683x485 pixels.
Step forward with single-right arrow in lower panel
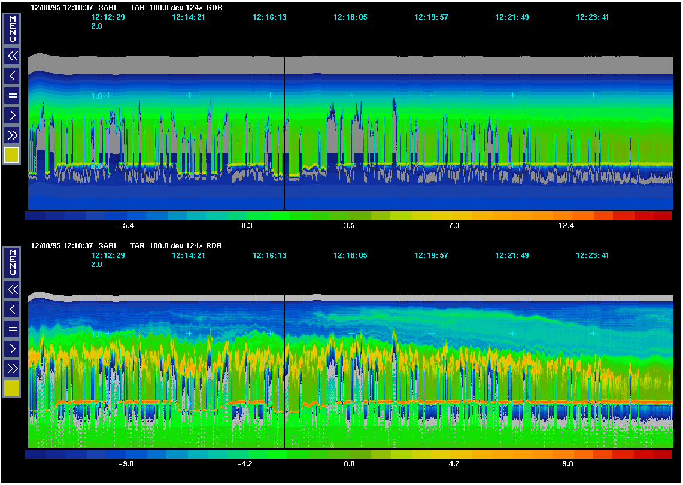click(x=12, y=348)
